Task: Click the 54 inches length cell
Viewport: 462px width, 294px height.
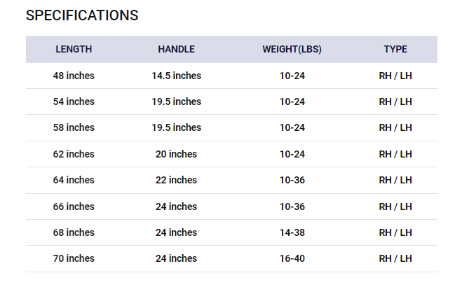Action: [x=74, y=101]
